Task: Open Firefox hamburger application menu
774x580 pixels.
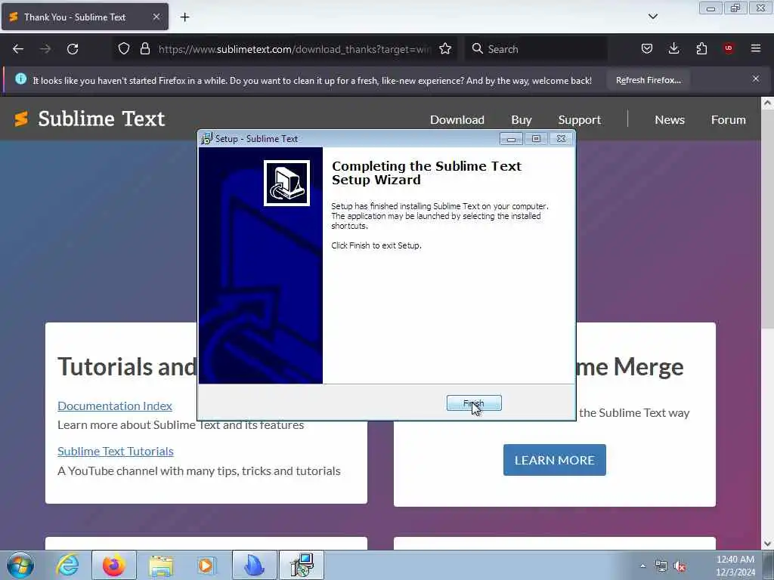Action: [756, 48]
